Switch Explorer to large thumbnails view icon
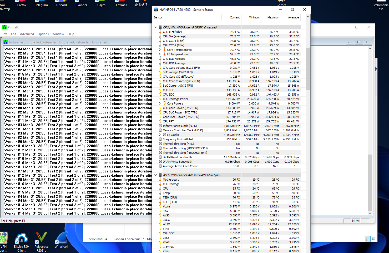 tap(373, 239)
